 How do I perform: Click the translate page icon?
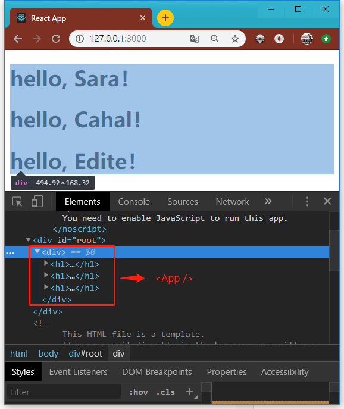pyautogui.click(x=194, y=39)
